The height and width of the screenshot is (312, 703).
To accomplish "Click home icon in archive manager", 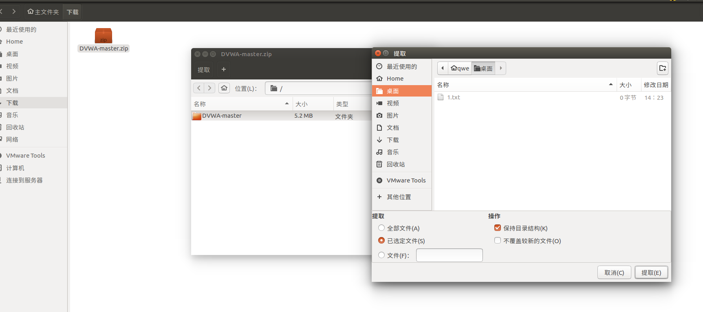I will pos(224,88).
